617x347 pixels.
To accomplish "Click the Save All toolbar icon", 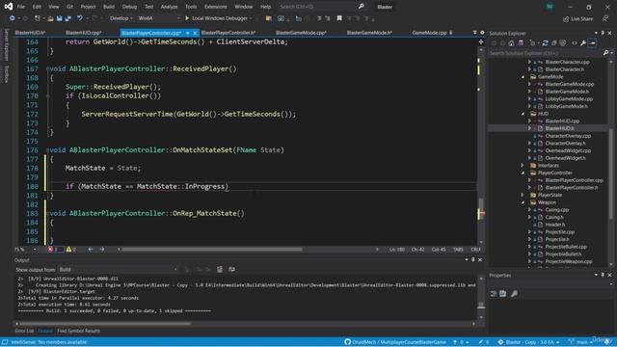I will pos(68,18).
